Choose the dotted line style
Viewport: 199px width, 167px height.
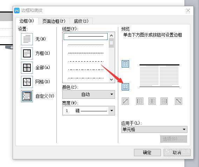tap(86, 45)
